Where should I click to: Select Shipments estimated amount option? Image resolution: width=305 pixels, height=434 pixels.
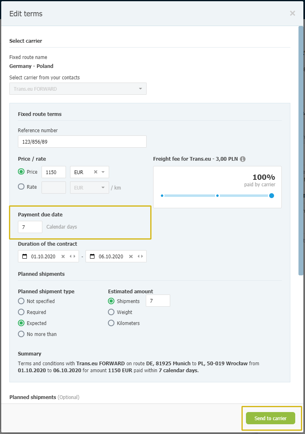[111, 301]
